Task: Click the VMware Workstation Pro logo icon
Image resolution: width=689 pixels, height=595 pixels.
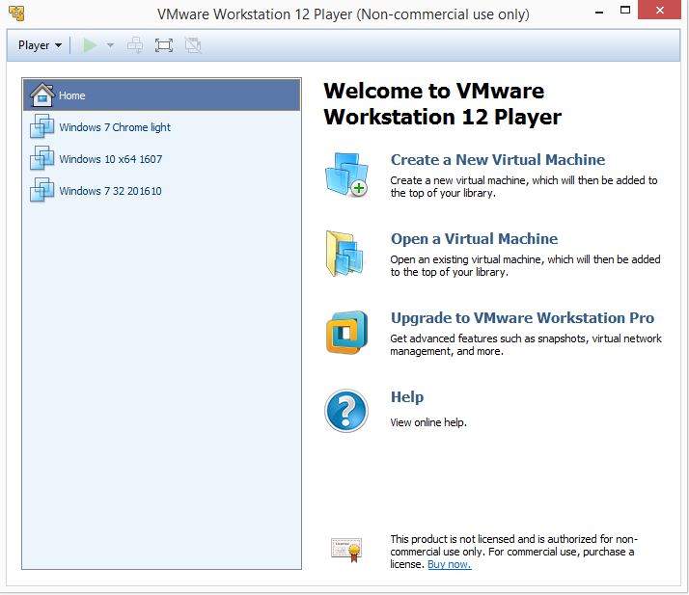Action: tap(346, 332)
